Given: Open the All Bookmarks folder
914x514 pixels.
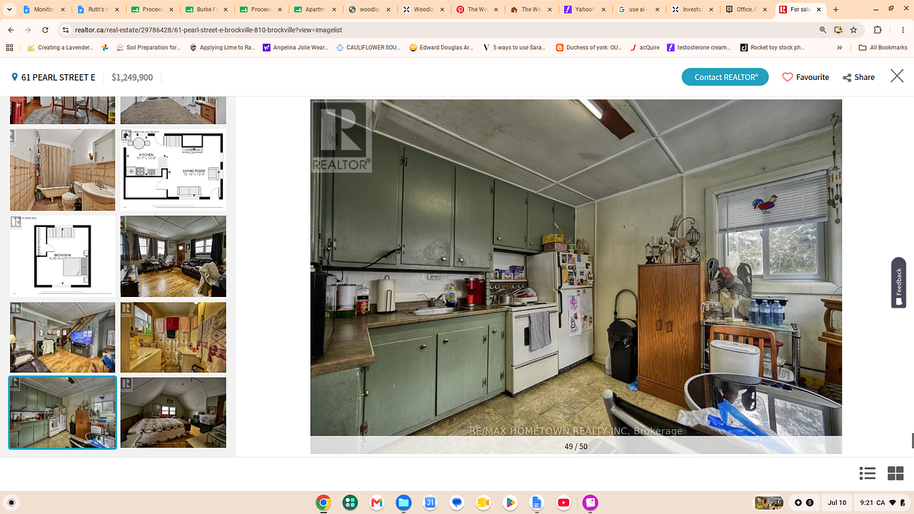Looking at the screenshot, I should pos(883,47).
